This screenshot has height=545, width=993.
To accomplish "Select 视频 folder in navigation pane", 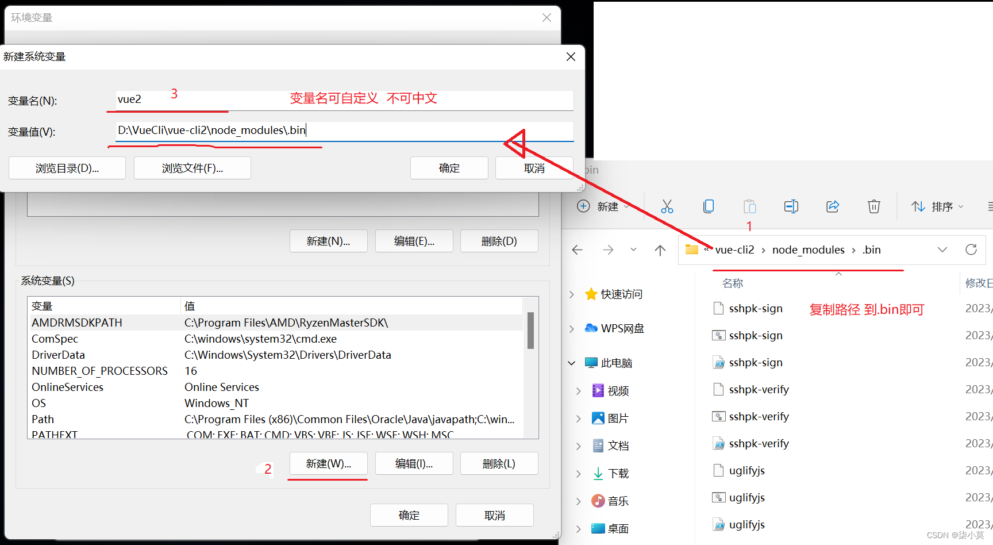I will [610, 391].
